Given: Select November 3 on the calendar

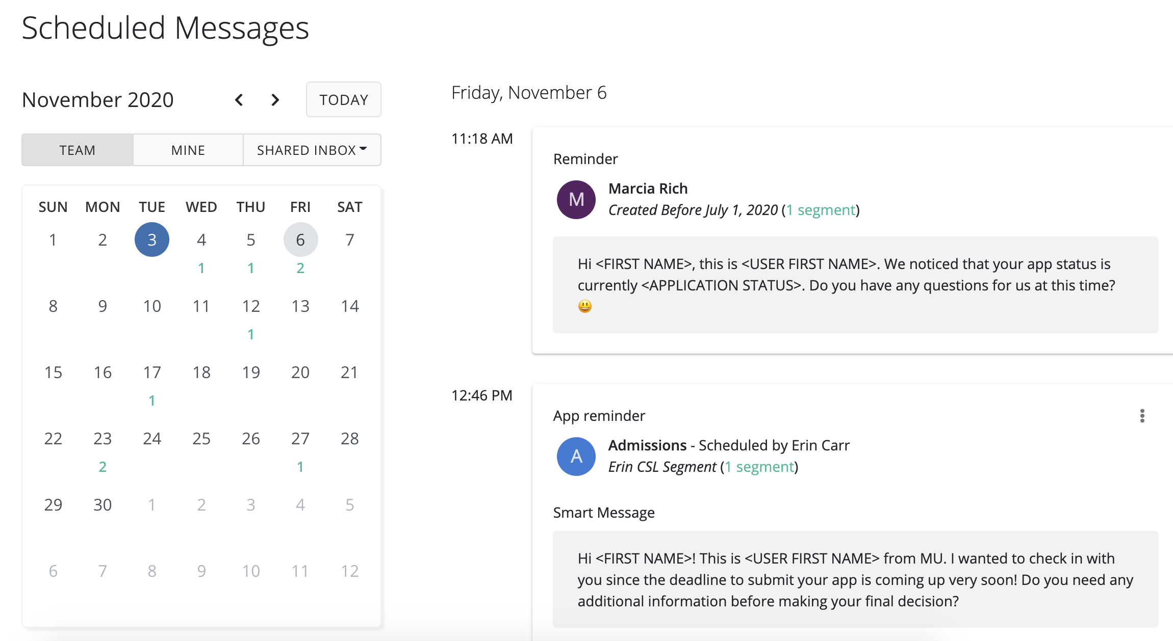Looking at the screenshot, I should 152,239.
